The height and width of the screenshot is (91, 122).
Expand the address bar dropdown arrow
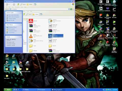coord(69,9)
